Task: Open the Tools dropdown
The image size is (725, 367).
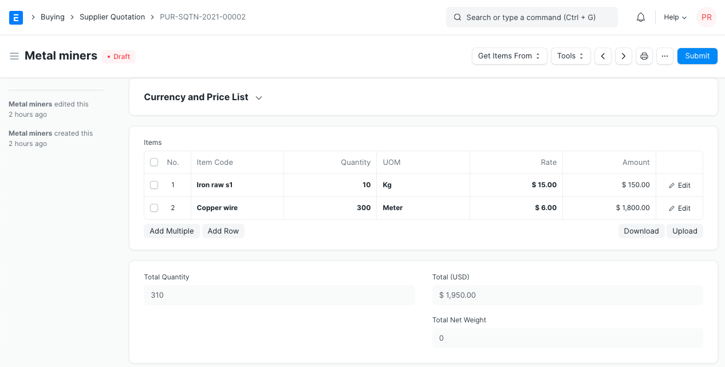Action: point(570,56)
